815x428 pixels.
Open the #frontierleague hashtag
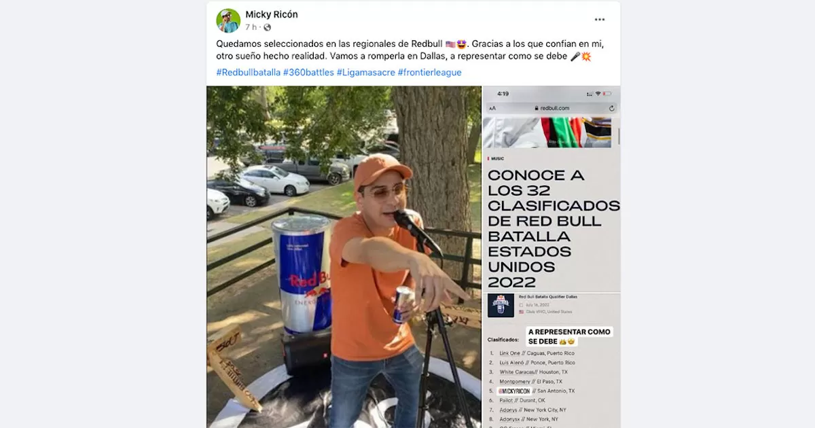(429, 72)
